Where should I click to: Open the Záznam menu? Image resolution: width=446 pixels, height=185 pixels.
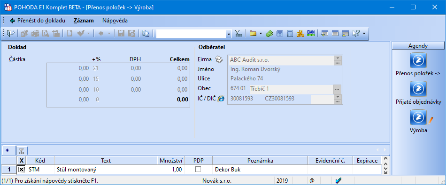[x=84, y=21]
